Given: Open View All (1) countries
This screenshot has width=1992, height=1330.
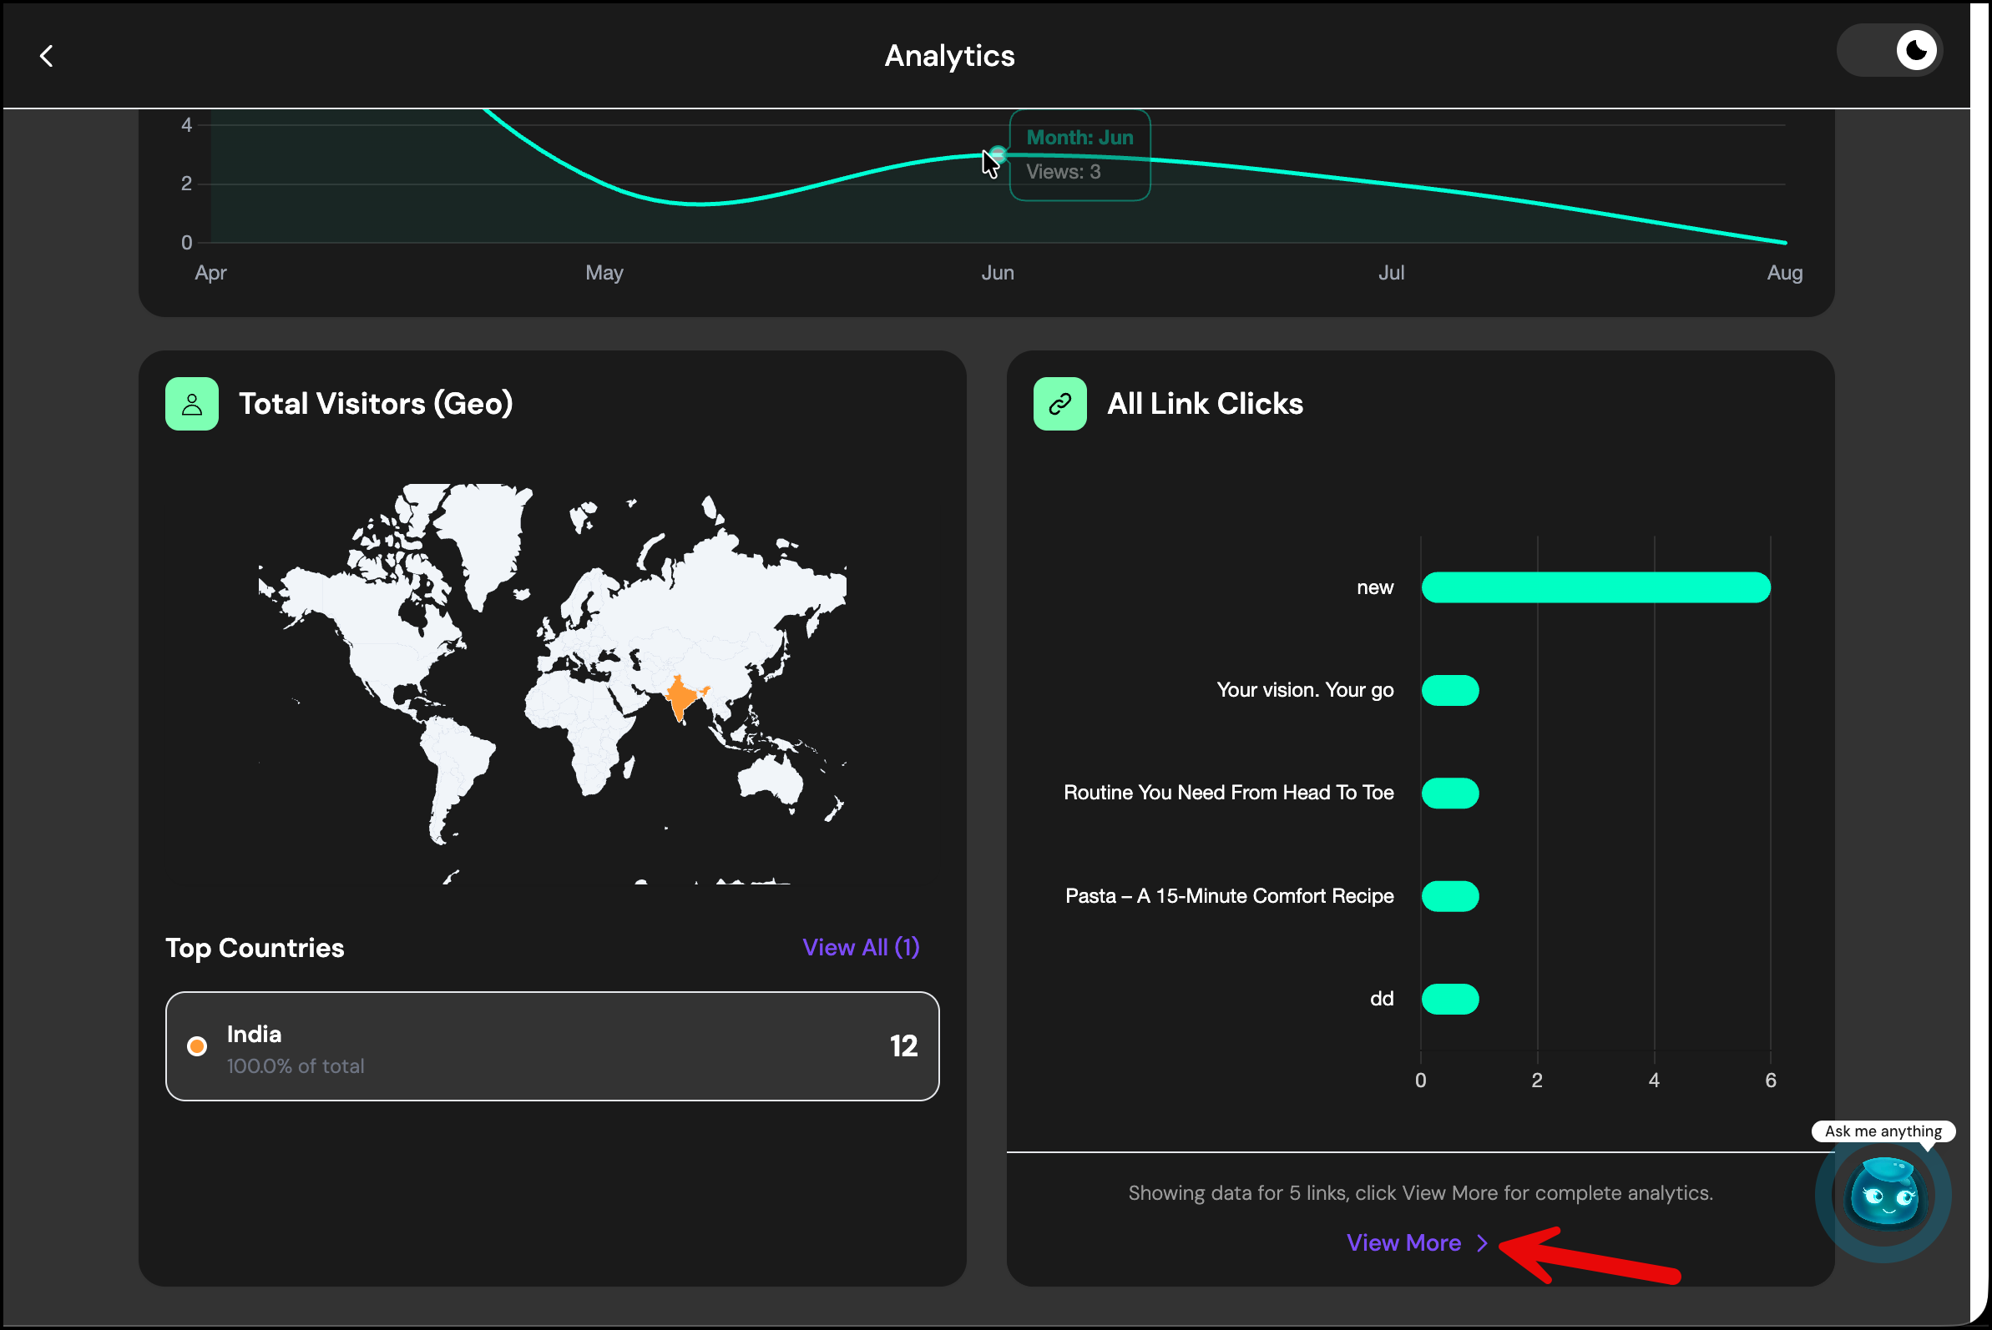Looking at the screenshot, I should tap(861, 947).
